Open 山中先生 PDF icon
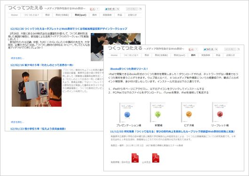Image resolution: width=249 pixels, height=176 pixels. tap(156, 158)
